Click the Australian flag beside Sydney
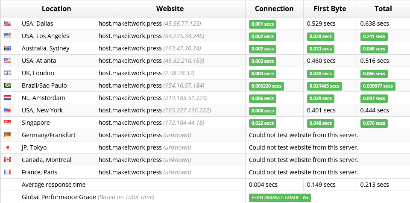This screenshot has width=410, height=203. pos(8,48)
